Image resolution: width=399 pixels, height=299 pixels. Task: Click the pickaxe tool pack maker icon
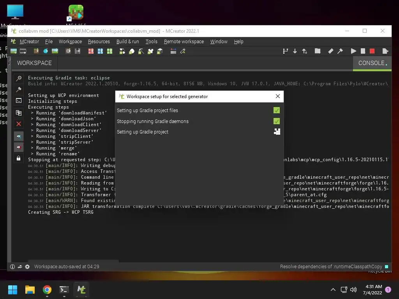pyautogui.click(x=141, y=51)
